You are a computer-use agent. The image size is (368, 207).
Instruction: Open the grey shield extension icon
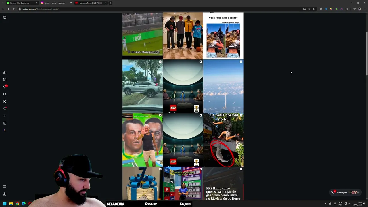pyautogui.click(x=321, y=9)
